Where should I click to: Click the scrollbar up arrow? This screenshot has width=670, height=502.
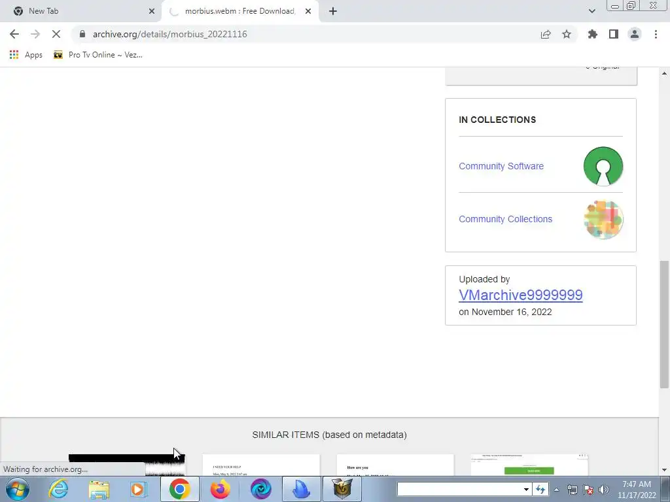tap(664, 73)
